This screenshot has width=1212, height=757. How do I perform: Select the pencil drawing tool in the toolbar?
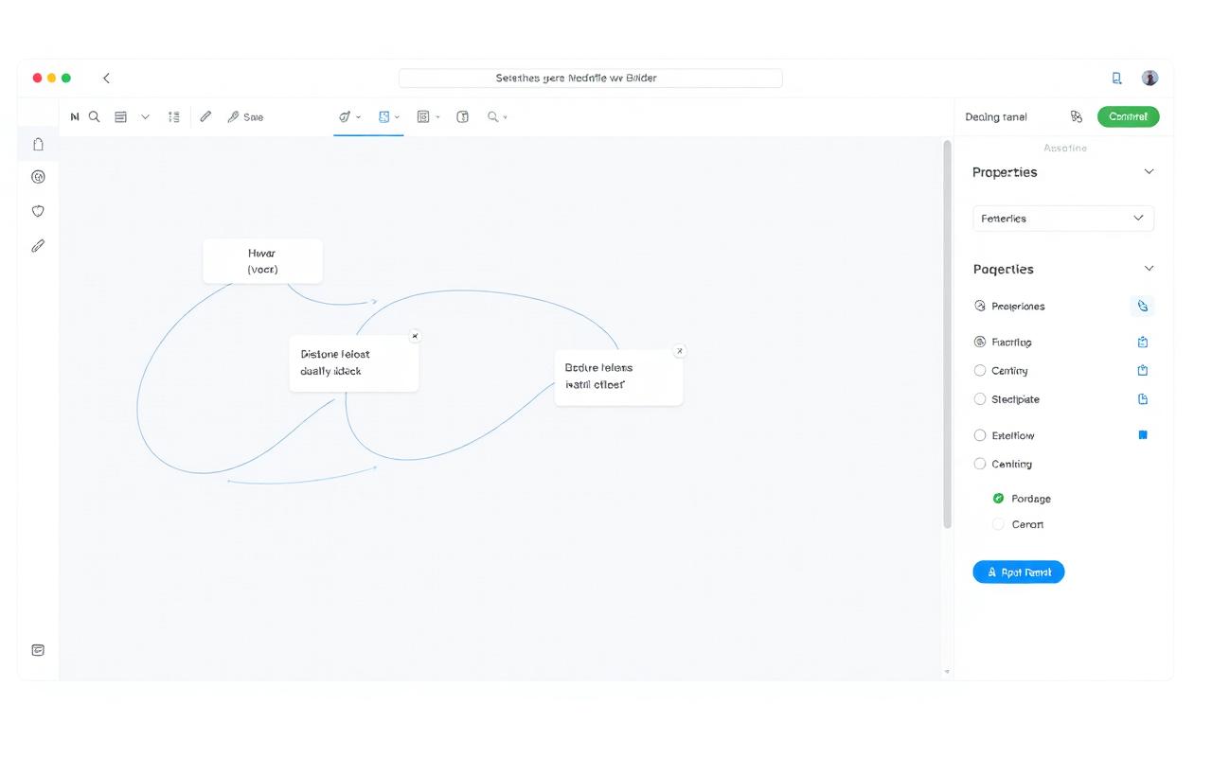(205, 116)
